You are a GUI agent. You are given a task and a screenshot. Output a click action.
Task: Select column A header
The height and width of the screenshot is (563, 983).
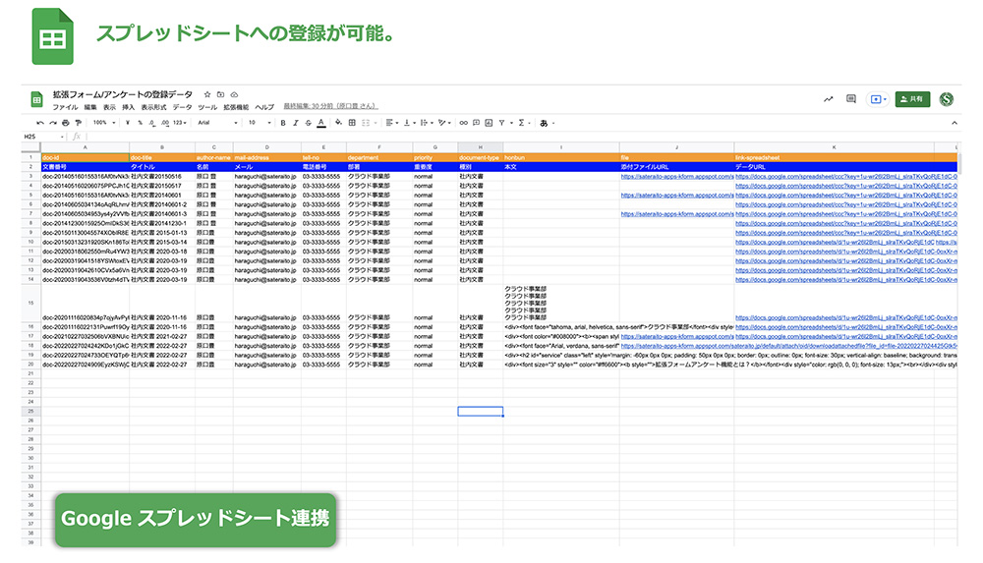click(x=86, y=147)
